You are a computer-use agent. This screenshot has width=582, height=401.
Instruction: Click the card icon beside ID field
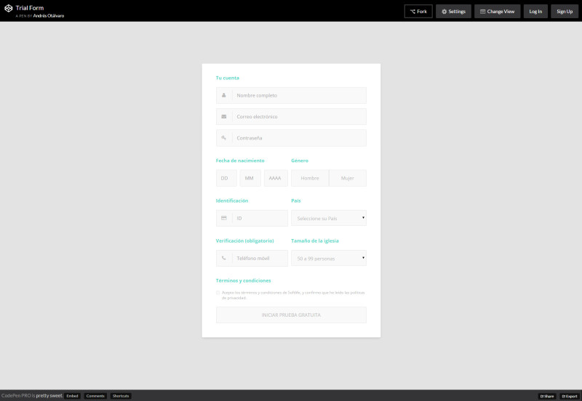[x=224, y=218]
